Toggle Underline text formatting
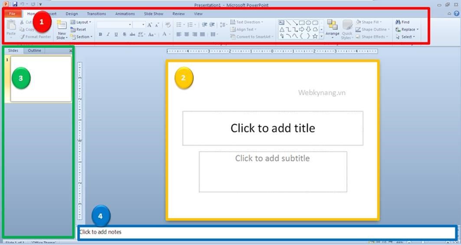 pyautogui.click(x=116, y=35)
